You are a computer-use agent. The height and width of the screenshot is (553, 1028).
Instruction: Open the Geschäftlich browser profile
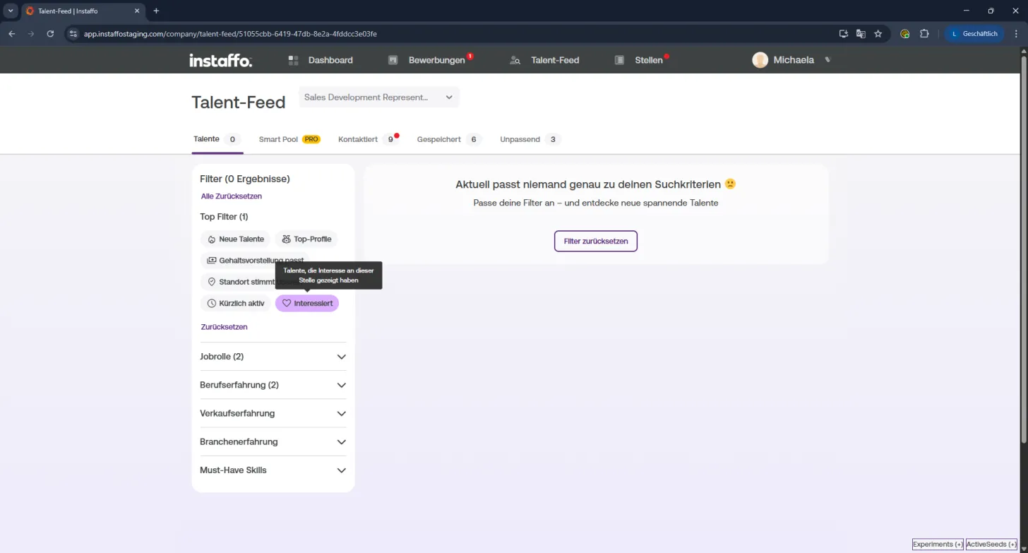tap(974, 33)
